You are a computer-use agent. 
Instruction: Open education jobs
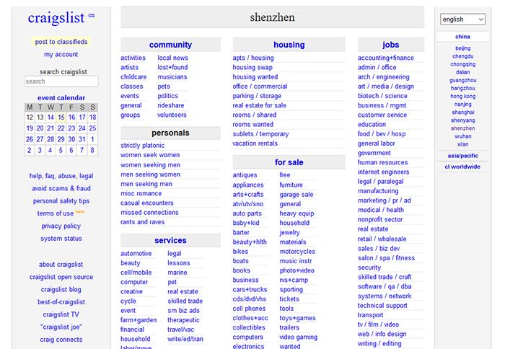click(372, 124)
